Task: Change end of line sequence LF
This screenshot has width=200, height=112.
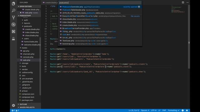Action: coord(159,110)
